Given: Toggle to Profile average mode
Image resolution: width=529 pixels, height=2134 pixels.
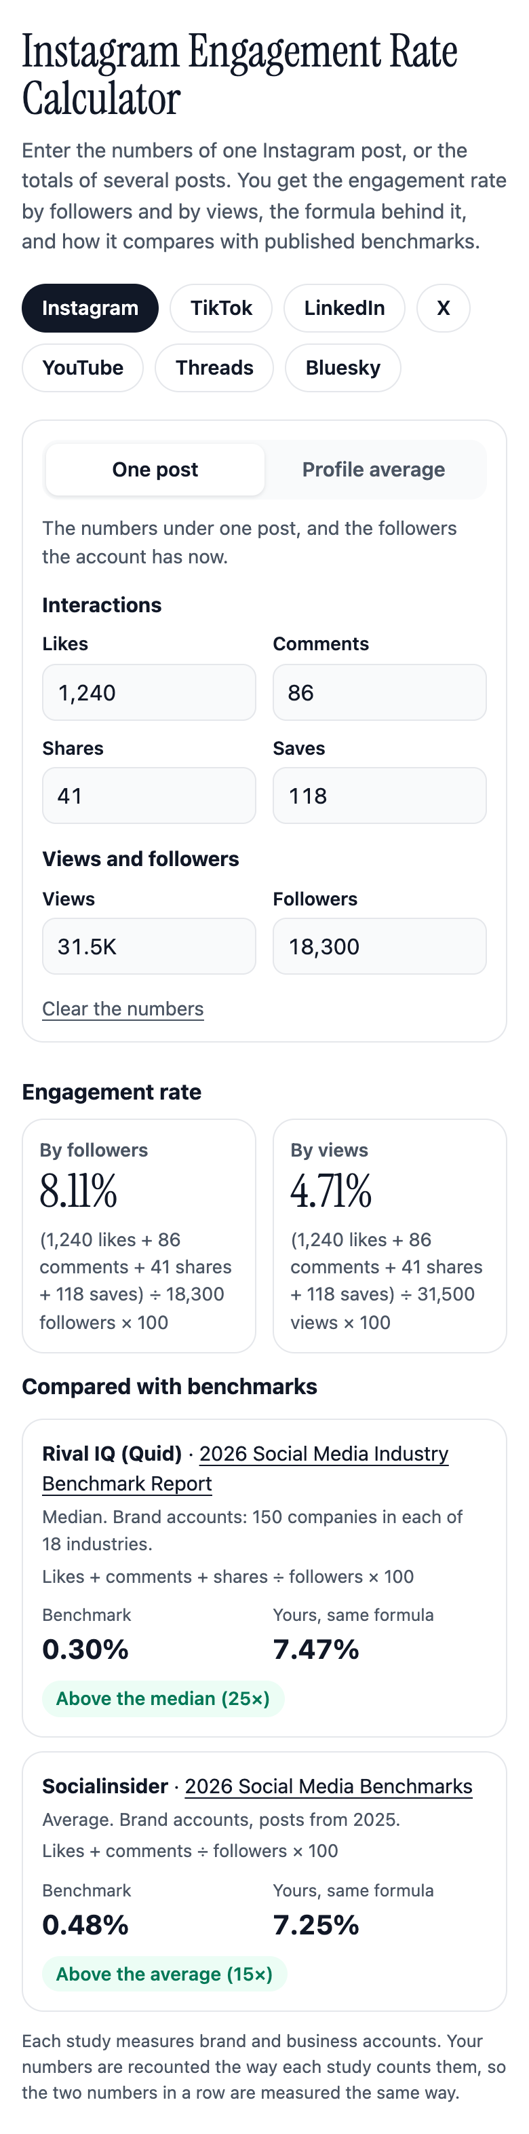Looking at the screenshot, I should 374,470.
